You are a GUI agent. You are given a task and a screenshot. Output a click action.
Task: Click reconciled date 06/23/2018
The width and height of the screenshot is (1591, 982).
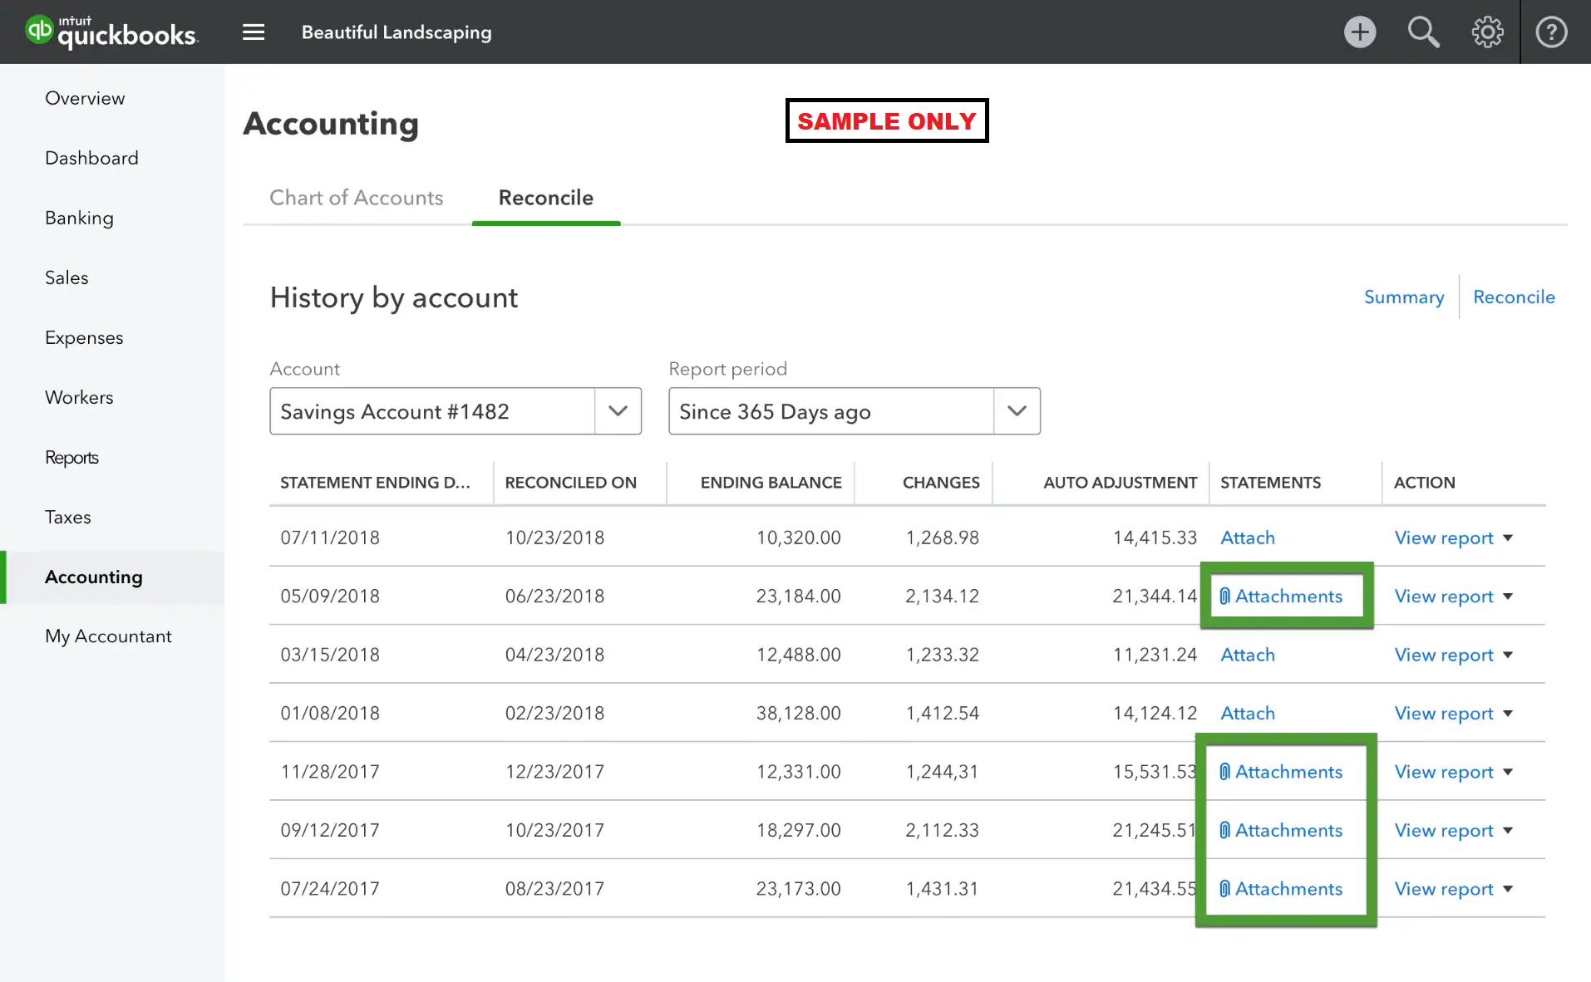(x=554, y=596)
